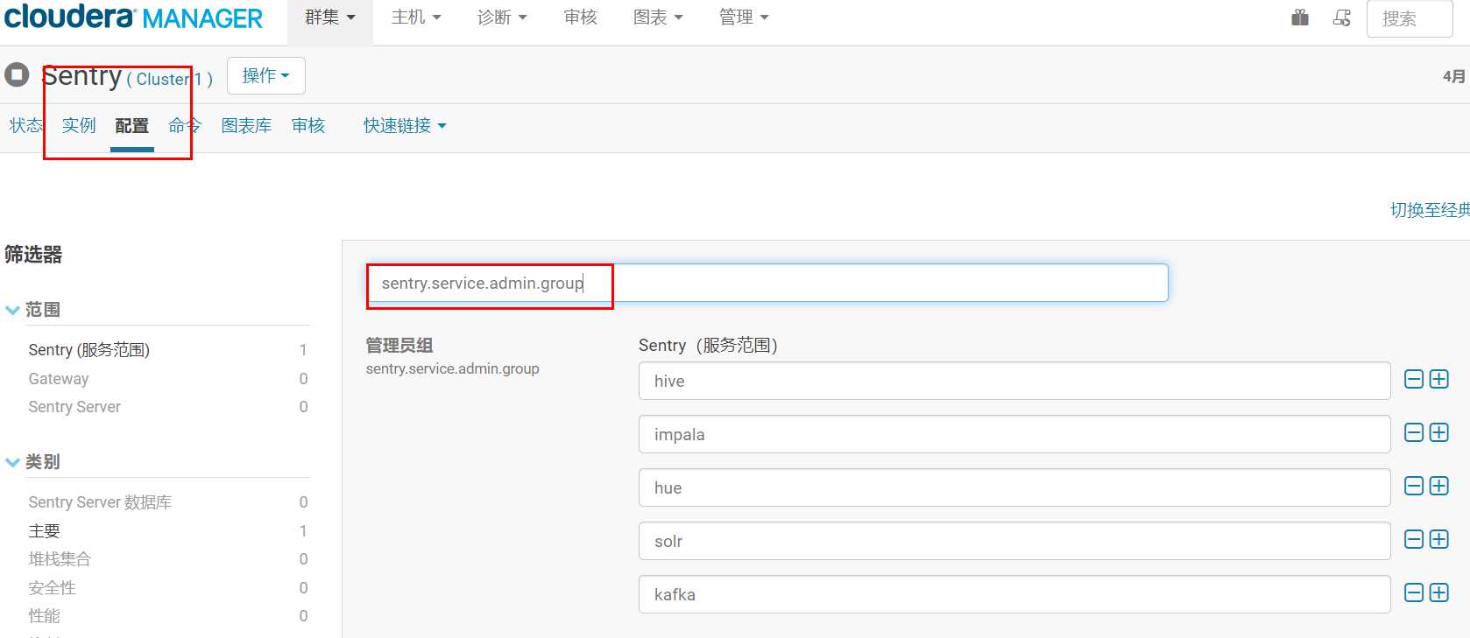Select the 配置 tab
Image resolution: width=1470 pixels, height=638 pixels.
tap(132, 126)
